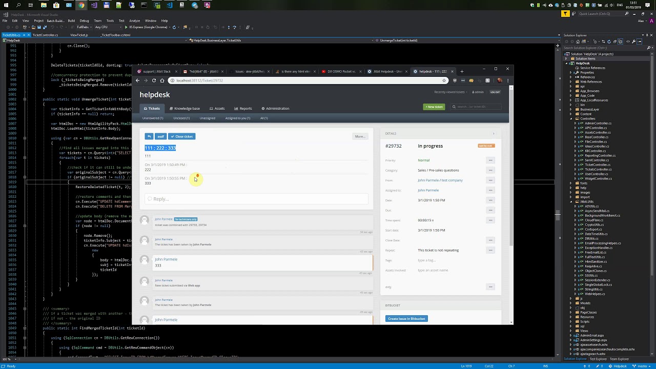Viewport: 656px width, 369px height.
Task: Switch to Chrome in the taskbar
Action: [81, 5]
